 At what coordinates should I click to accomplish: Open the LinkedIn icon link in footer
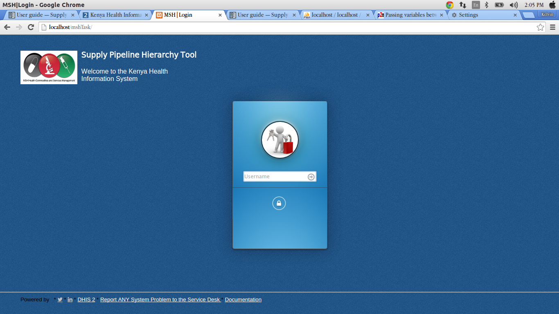point(70,300)
